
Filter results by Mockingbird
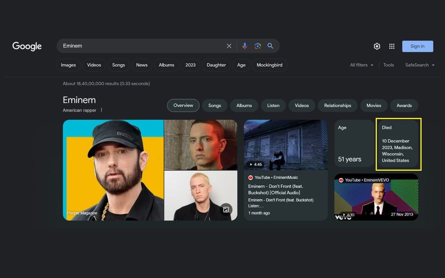click(270, 65)
